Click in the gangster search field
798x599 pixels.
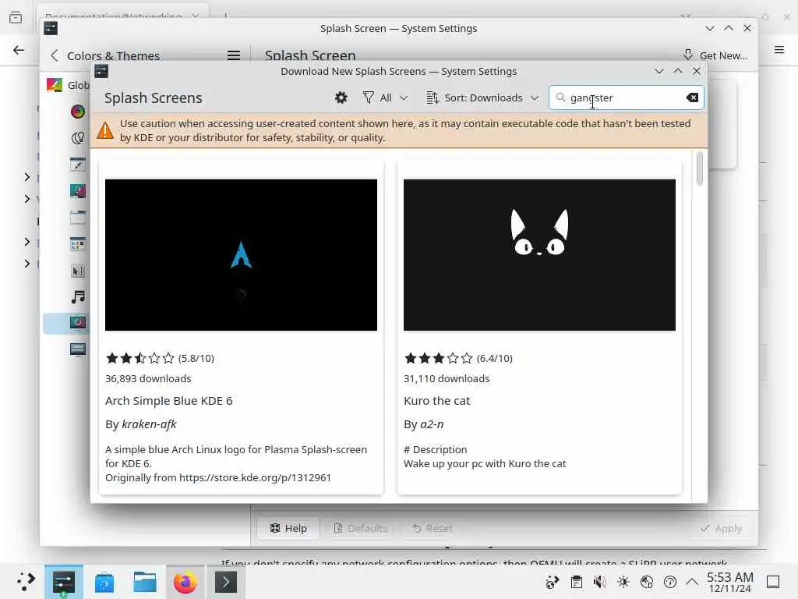pos(626,97)
